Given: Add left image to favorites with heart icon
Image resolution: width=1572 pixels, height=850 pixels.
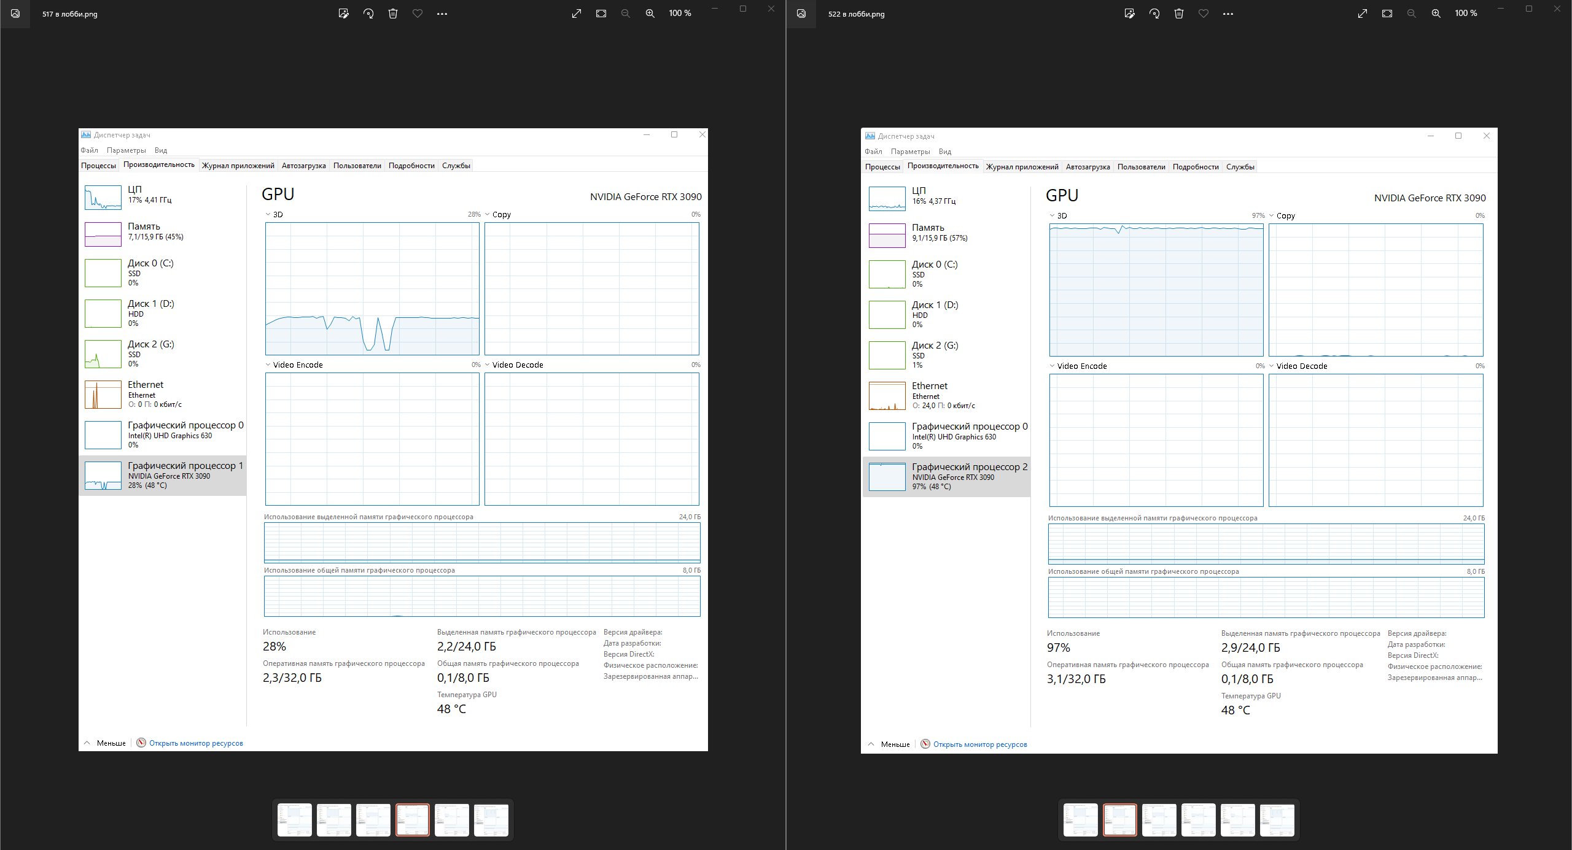Looking at the screenshot, I should [x=418, y=14].
